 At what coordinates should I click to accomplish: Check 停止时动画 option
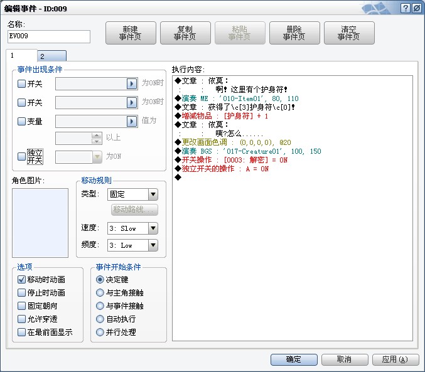tap(21, 292)
